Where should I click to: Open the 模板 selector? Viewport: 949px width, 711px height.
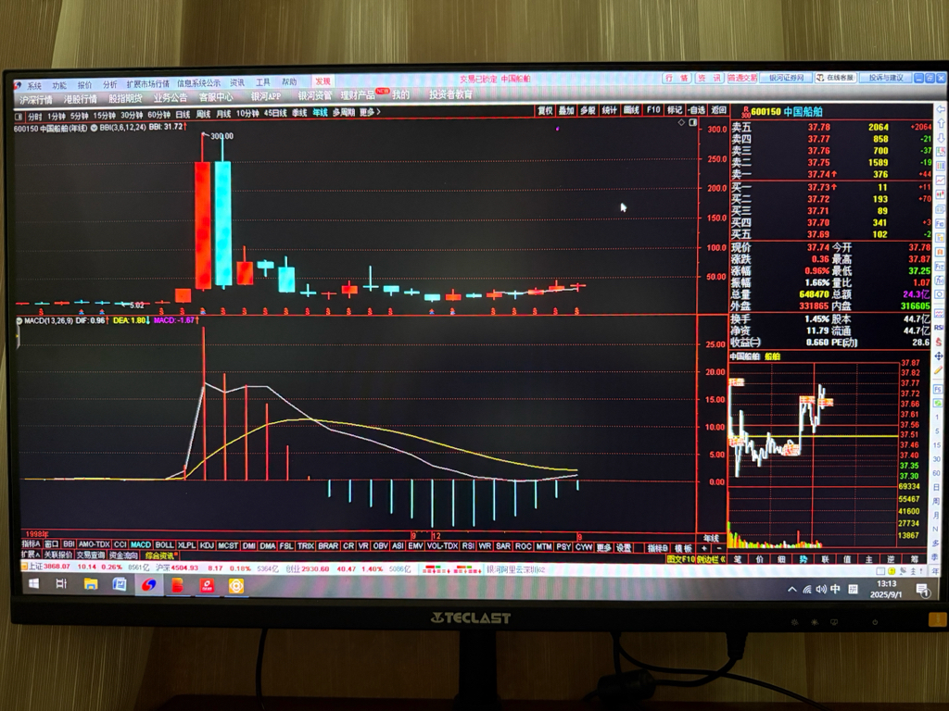[683, 548]
